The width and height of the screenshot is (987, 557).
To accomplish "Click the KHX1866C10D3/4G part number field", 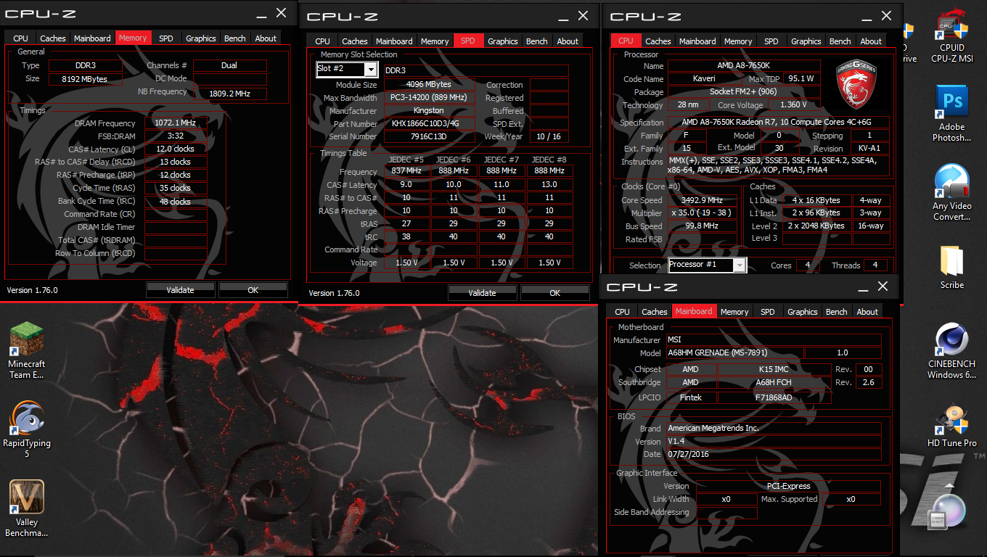I will 429,124.
